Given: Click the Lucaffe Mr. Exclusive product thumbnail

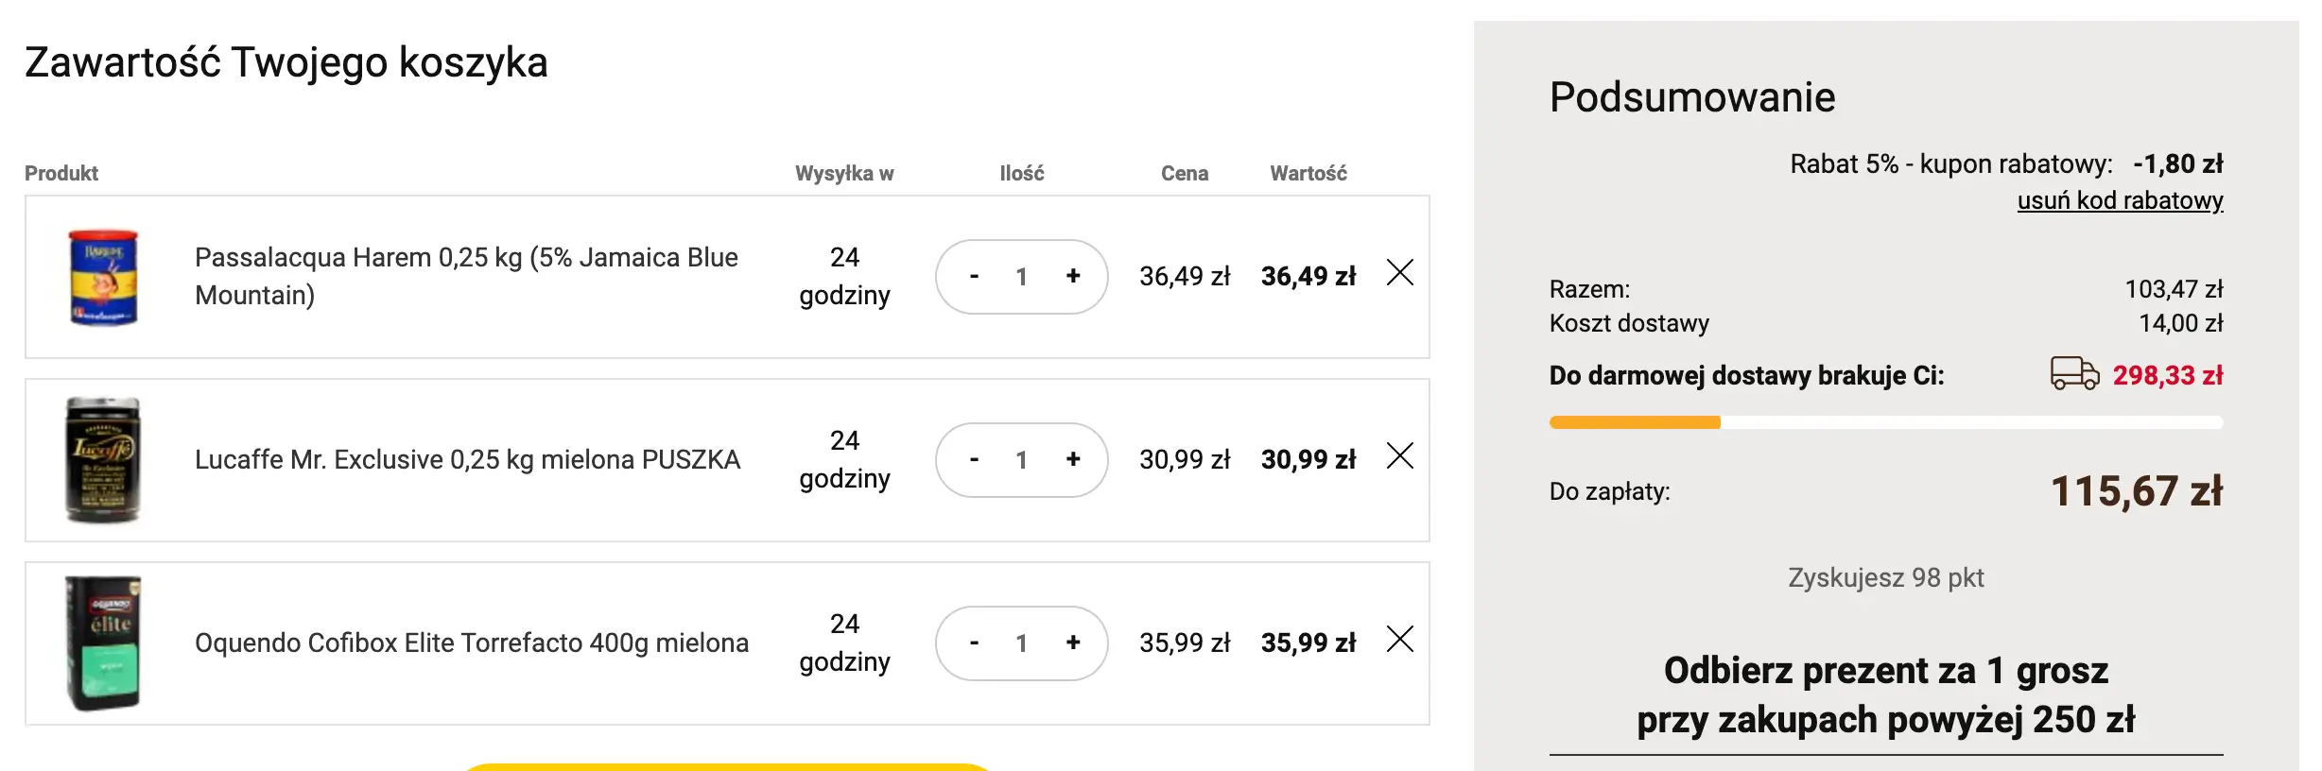Looking at the screenshot, I should [x=104, y=459].
